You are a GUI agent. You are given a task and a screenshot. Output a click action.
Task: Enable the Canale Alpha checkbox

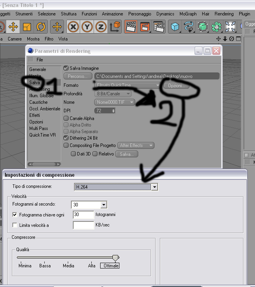(66, 118)
